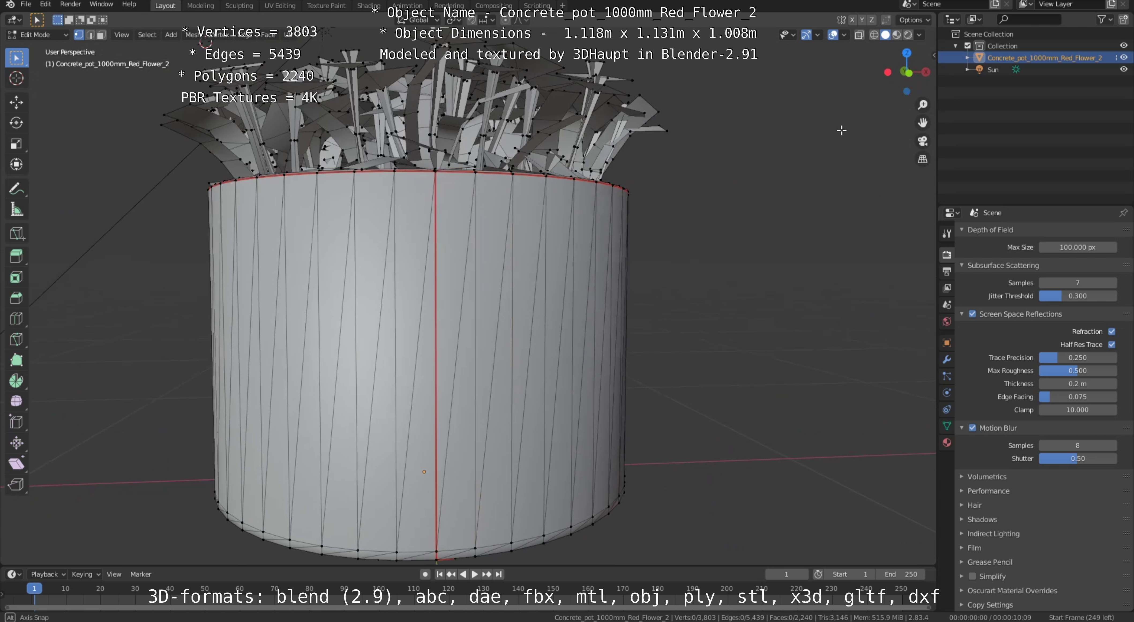Adjust the Trace Precision slider
1134x622 pixels.
1078,358
